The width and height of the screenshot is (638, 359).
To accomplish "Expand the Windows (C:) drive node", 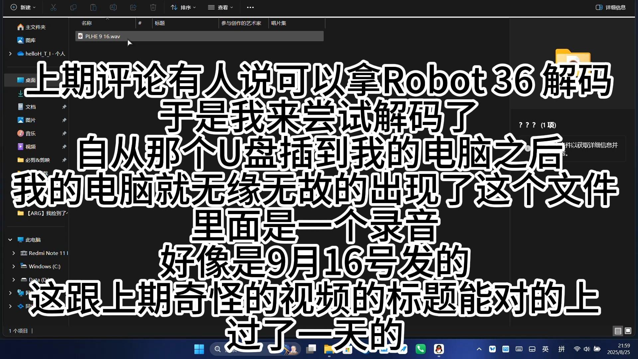I will pos(13,266).
